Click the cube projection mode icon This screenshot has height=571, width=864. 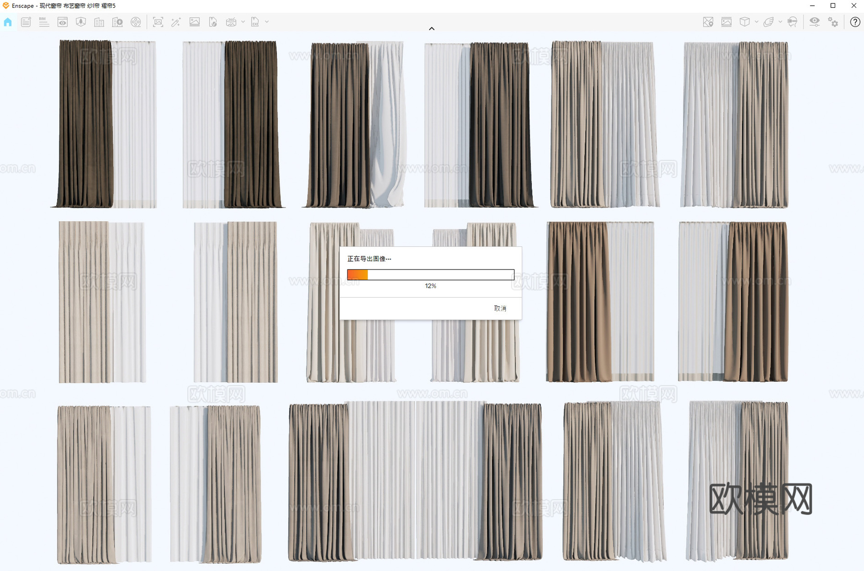pos(744,22)
